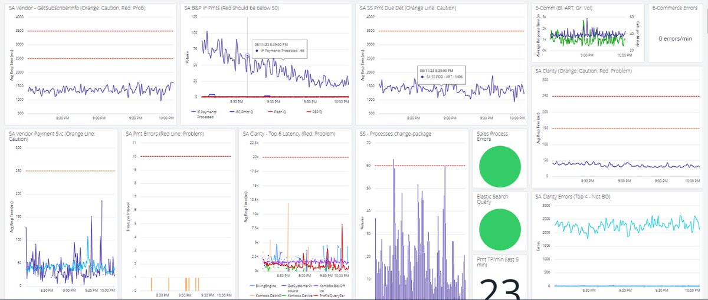Open the SA Vendor Payment Svc panel title

[52, 137]
